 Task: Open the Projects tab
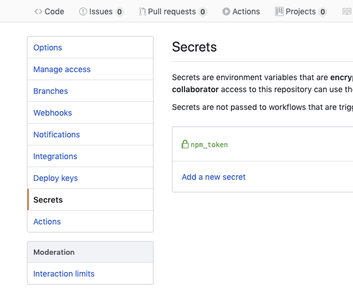pyautogui.click(x=301, y=11)
